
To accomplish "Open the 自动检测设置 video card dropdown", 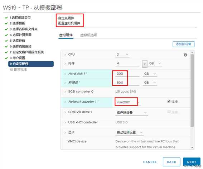I will pos(130,132).
